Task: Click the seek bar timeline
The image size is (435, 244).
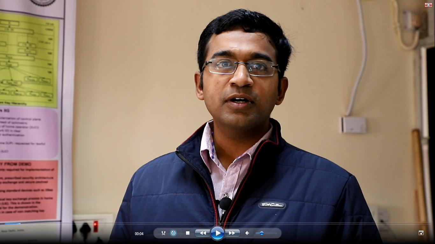Action: pos(217,223)
